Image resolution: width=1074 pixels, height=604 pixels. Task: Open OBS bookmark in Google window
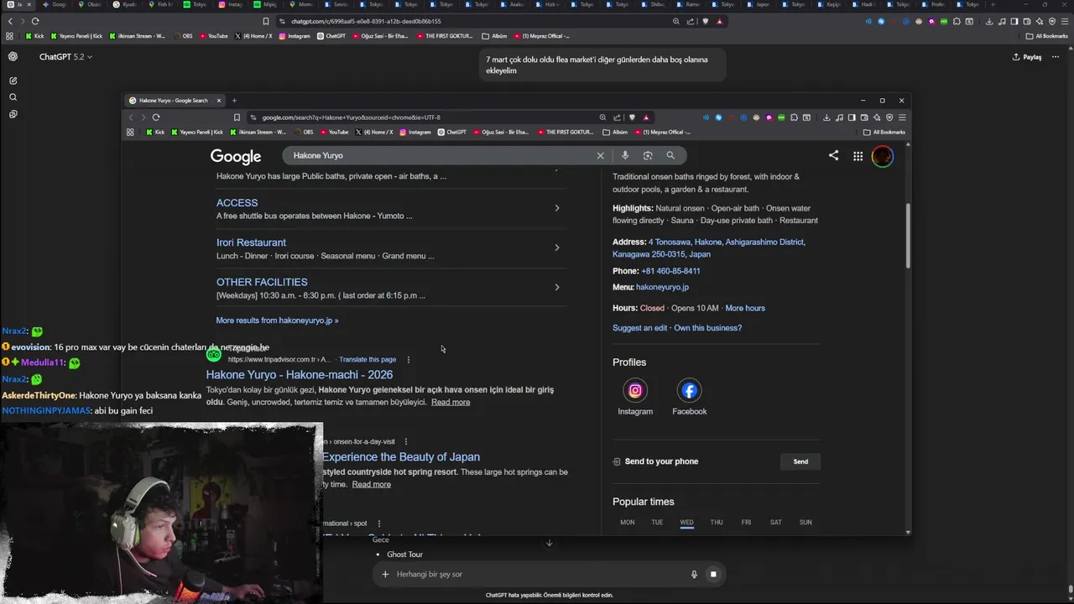click(x=303, y=132)
